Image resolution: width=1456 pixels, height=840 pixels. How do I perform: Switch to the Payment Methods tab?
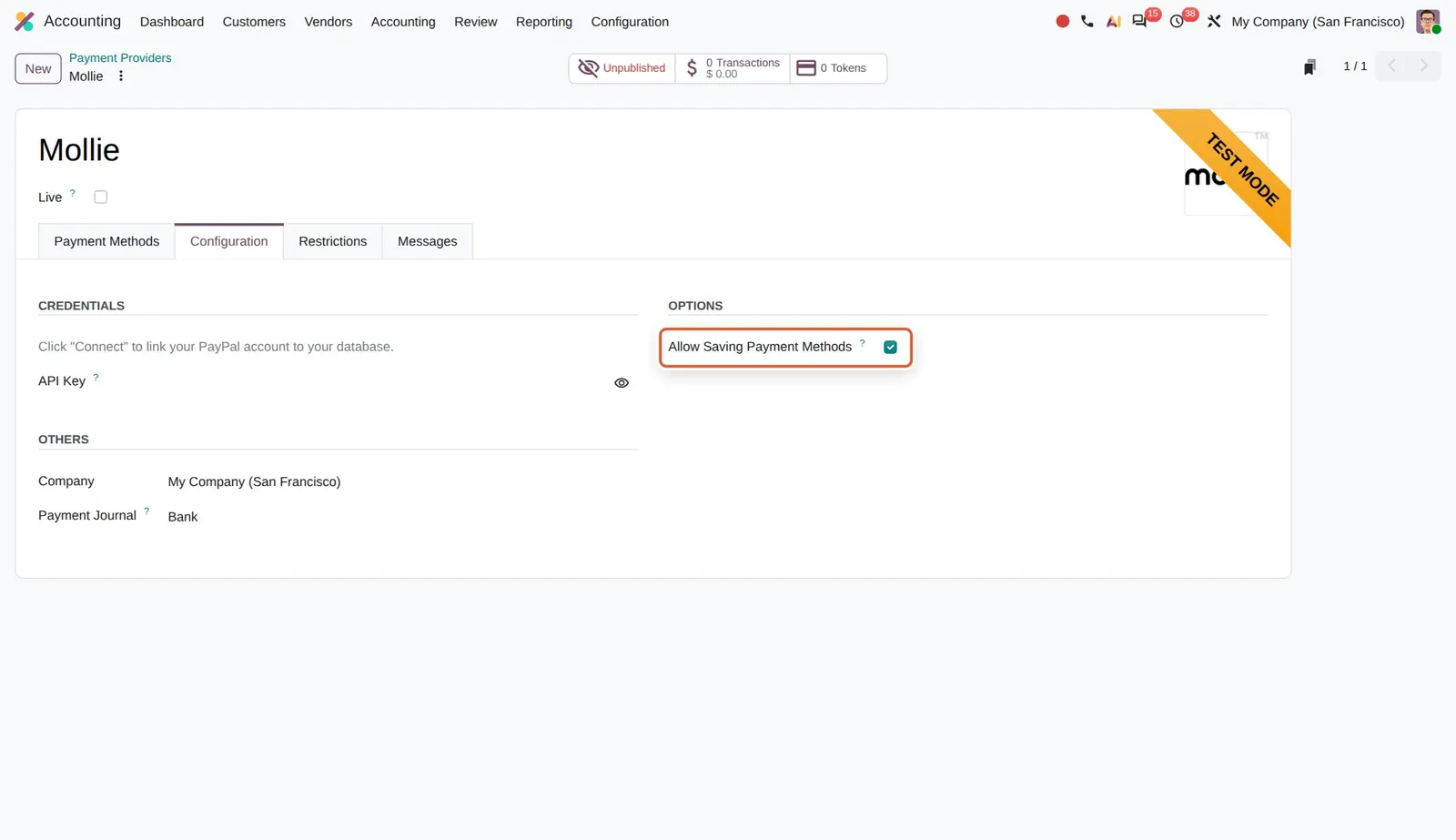[106, 241]
